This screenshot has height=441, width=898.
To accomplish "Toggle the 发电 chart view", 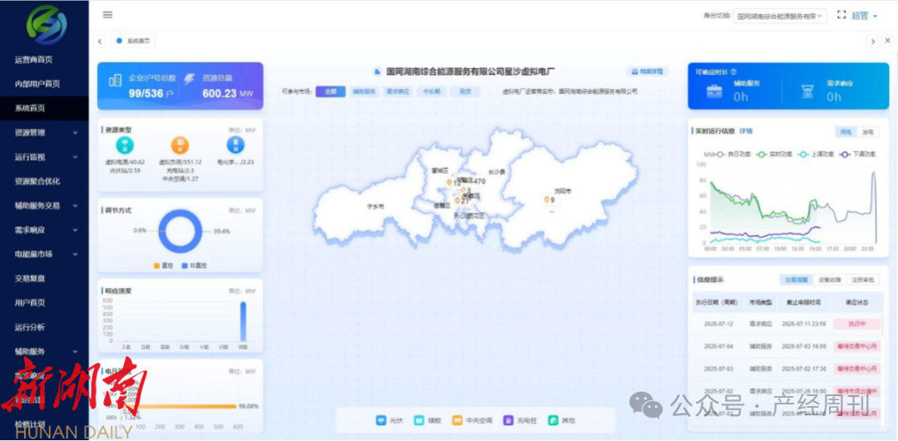I will coord(867,131).
